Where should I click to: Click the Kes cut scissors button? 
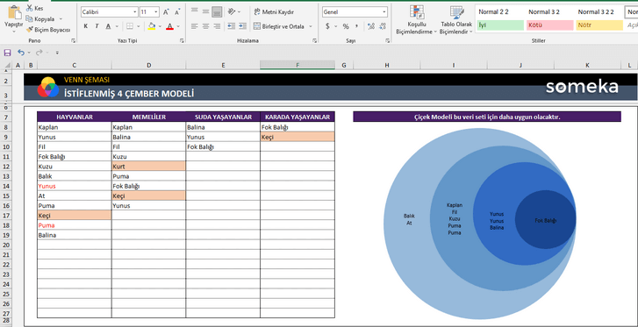35,8
